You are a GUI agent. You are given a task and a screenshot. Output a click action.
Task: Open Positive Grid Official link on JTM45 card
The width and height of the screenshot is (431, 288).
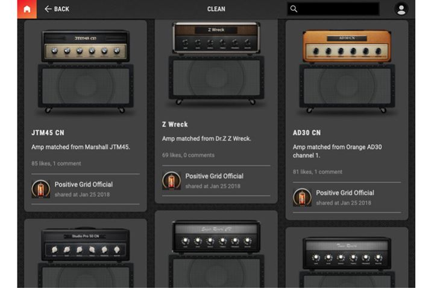[84, 185]
